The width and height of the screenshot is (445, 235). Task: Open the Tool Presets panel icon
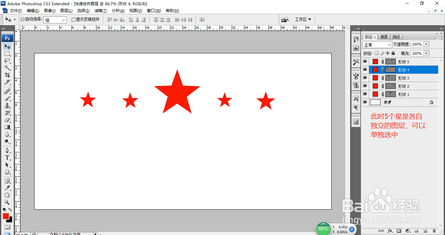(356, 62)
